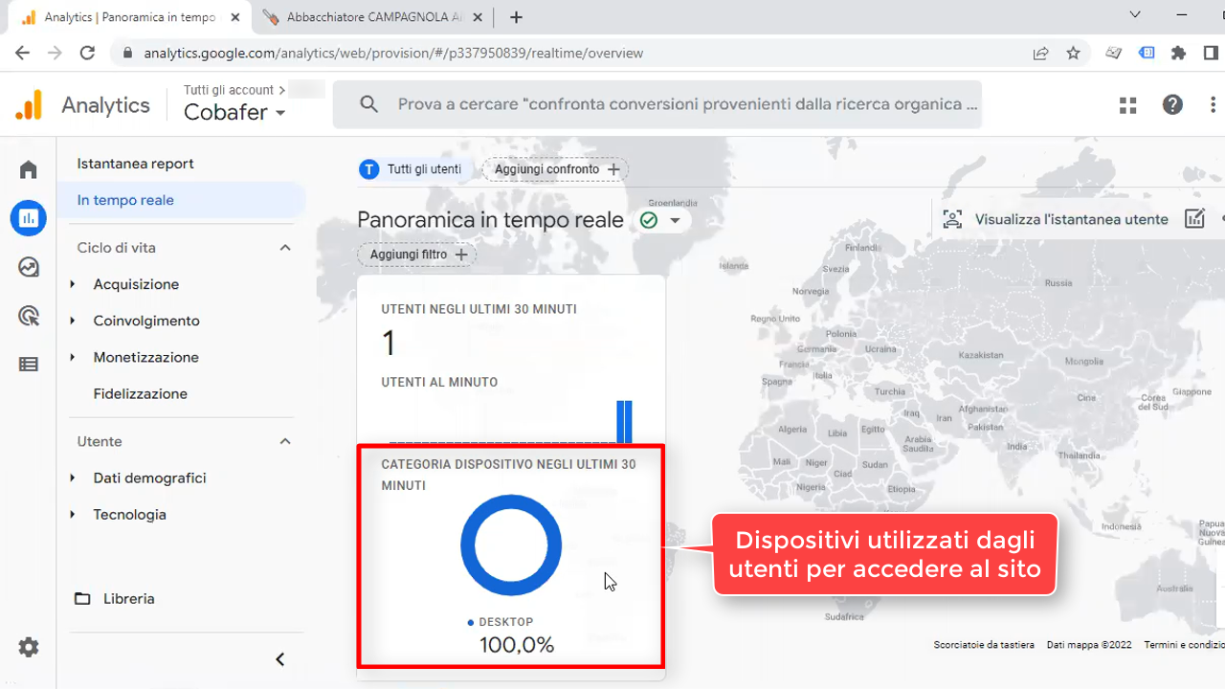Click the customize report pencil icon
Viewport: 1225px width, 689px height.
(1194, 218)
